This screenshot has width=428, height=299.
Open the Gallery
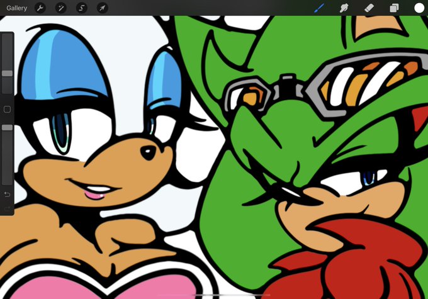point(16,8)
